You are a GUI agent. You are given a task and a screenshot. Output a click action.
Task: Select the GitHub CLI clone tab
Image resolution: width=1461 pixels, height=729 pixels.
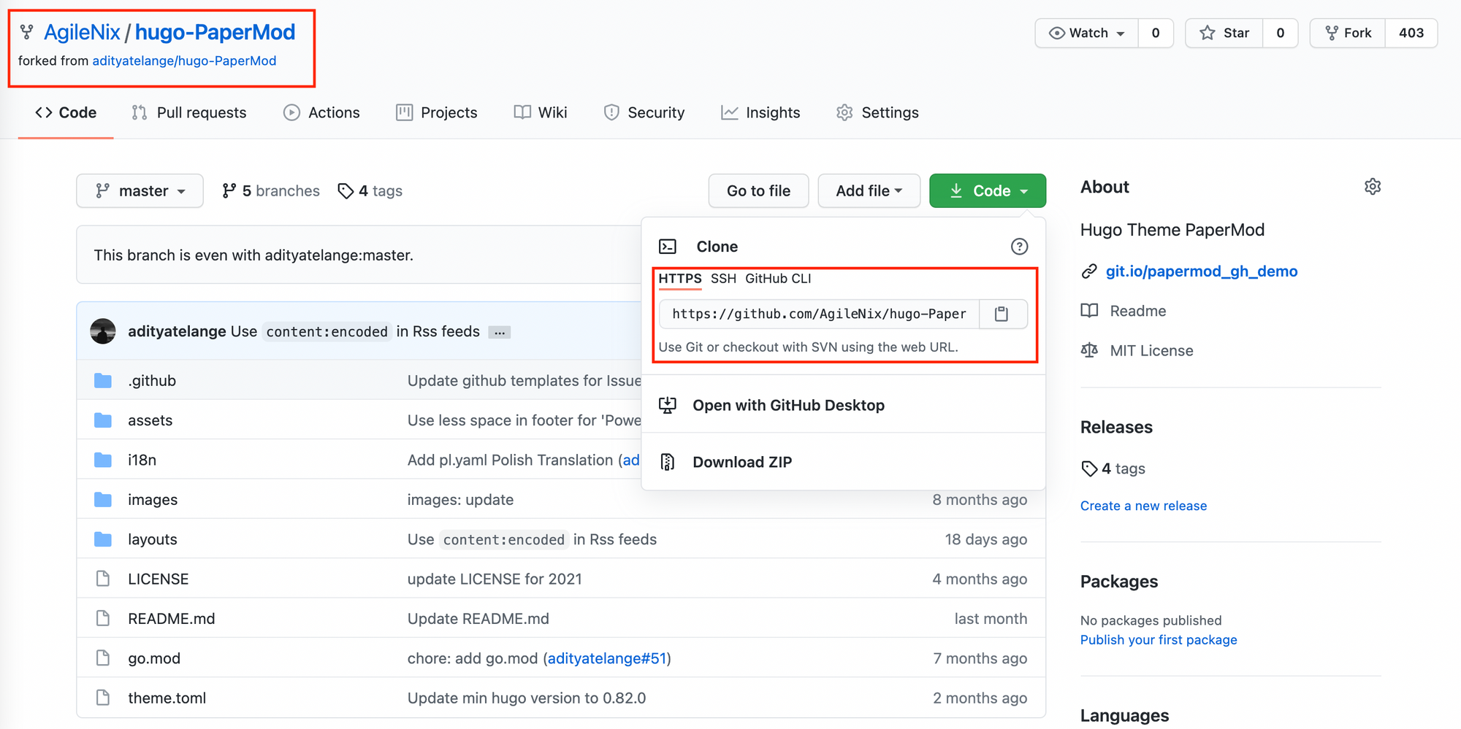[x=778, y=279]
